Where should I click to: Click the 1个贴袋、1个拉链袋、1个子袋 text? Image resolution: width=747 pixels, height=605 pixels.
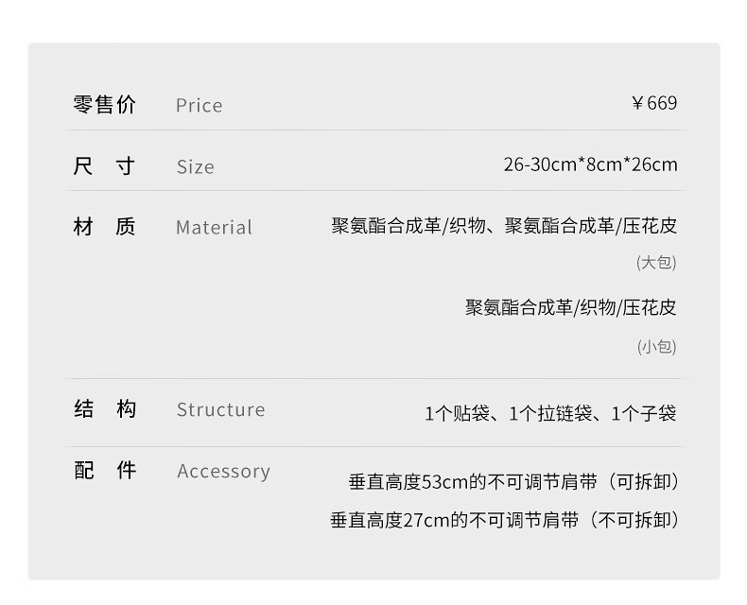(550, 413)
